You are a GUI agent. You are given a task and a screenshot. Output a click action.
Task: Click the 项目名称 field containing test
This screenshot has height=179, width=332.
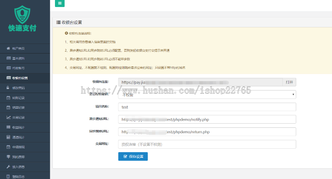click(207, 107)
